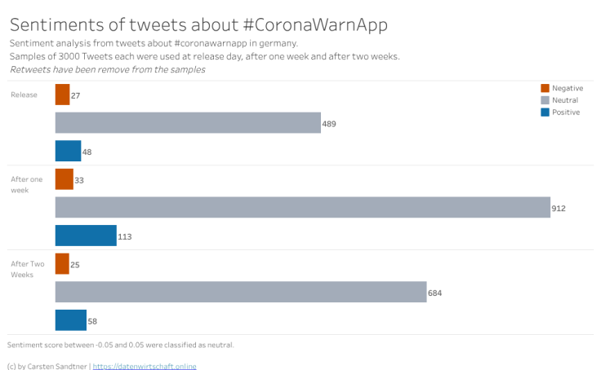Select the Release neutral bar (489)
This screenshot has width=601, height=370.
click(x=188, y=123)
